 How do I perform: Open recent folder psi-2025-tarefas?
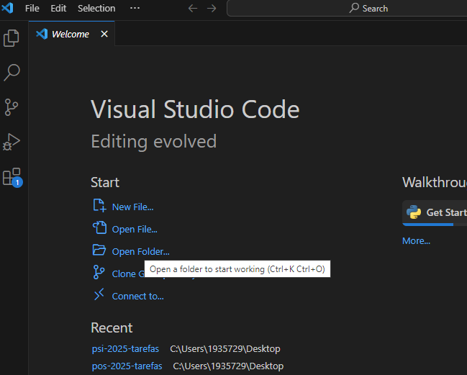pos(125,349)
